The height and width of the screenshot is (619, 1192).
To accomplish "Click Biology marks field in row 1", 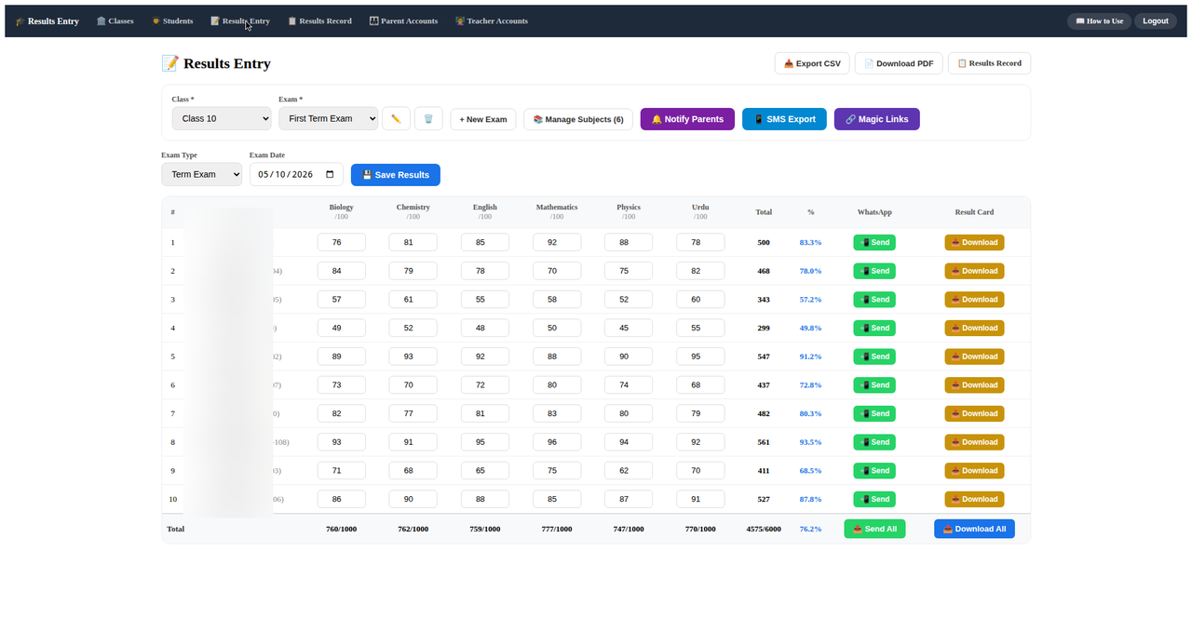I will 342,242.
